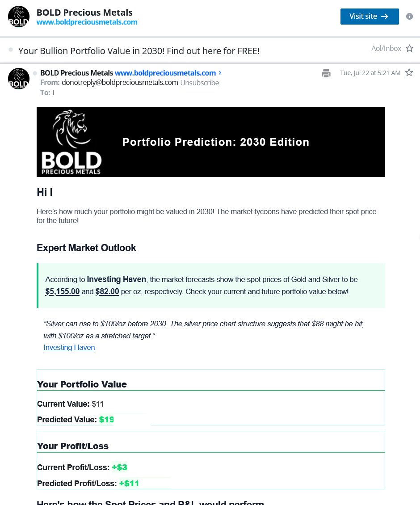Open the Aol/Inbox folder label
420x505 pixels.
click(x=386, y=48)
